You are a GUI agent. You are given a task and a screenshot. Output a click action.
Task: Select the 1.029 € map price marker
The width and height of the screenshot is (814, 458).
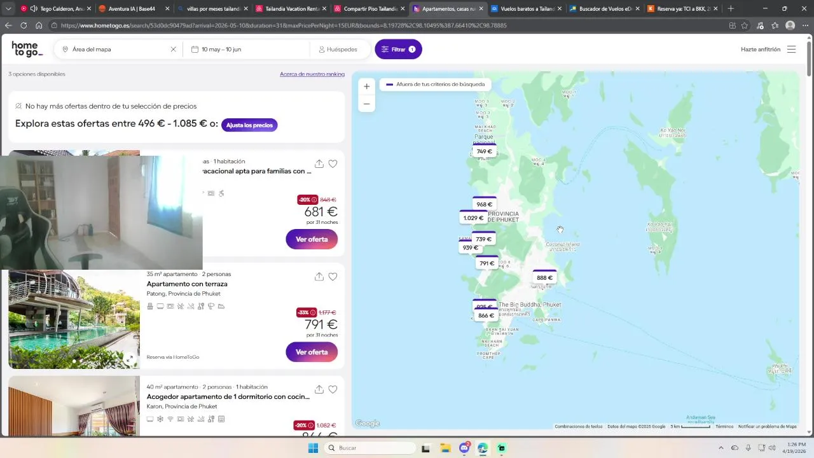(473, 218)
